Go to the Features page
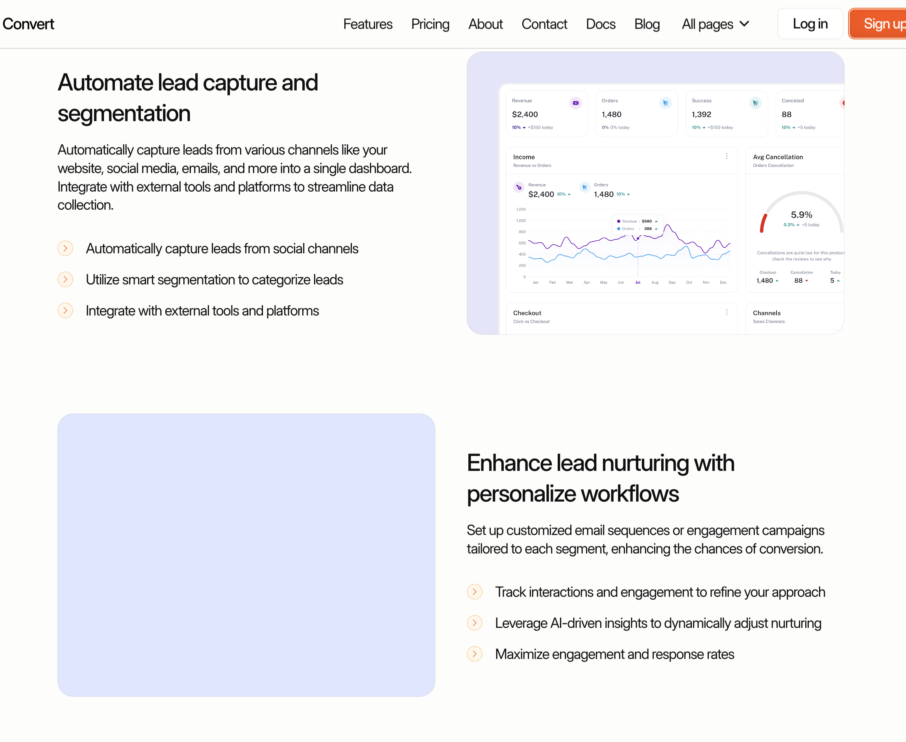 coord(368,24)
